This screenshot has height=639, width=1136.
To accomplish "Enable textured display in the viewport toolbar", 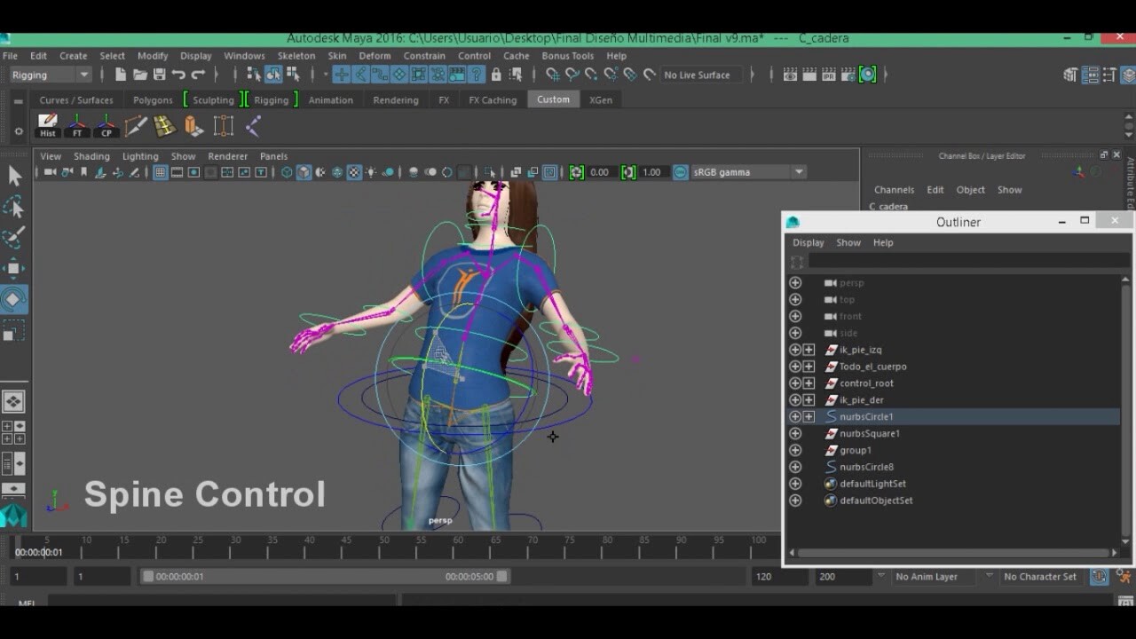I will tap(353, 172).
